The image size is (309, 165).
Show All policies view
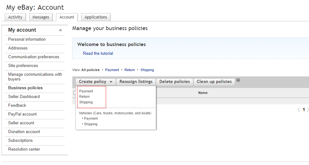91,70
